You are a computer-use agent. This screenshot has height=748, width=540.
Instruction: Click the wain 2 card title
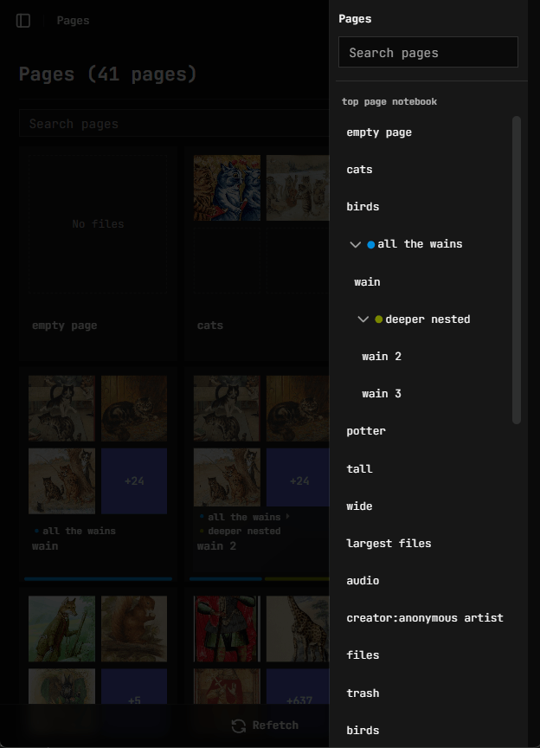pyautogui.click(x=216, y=545)
